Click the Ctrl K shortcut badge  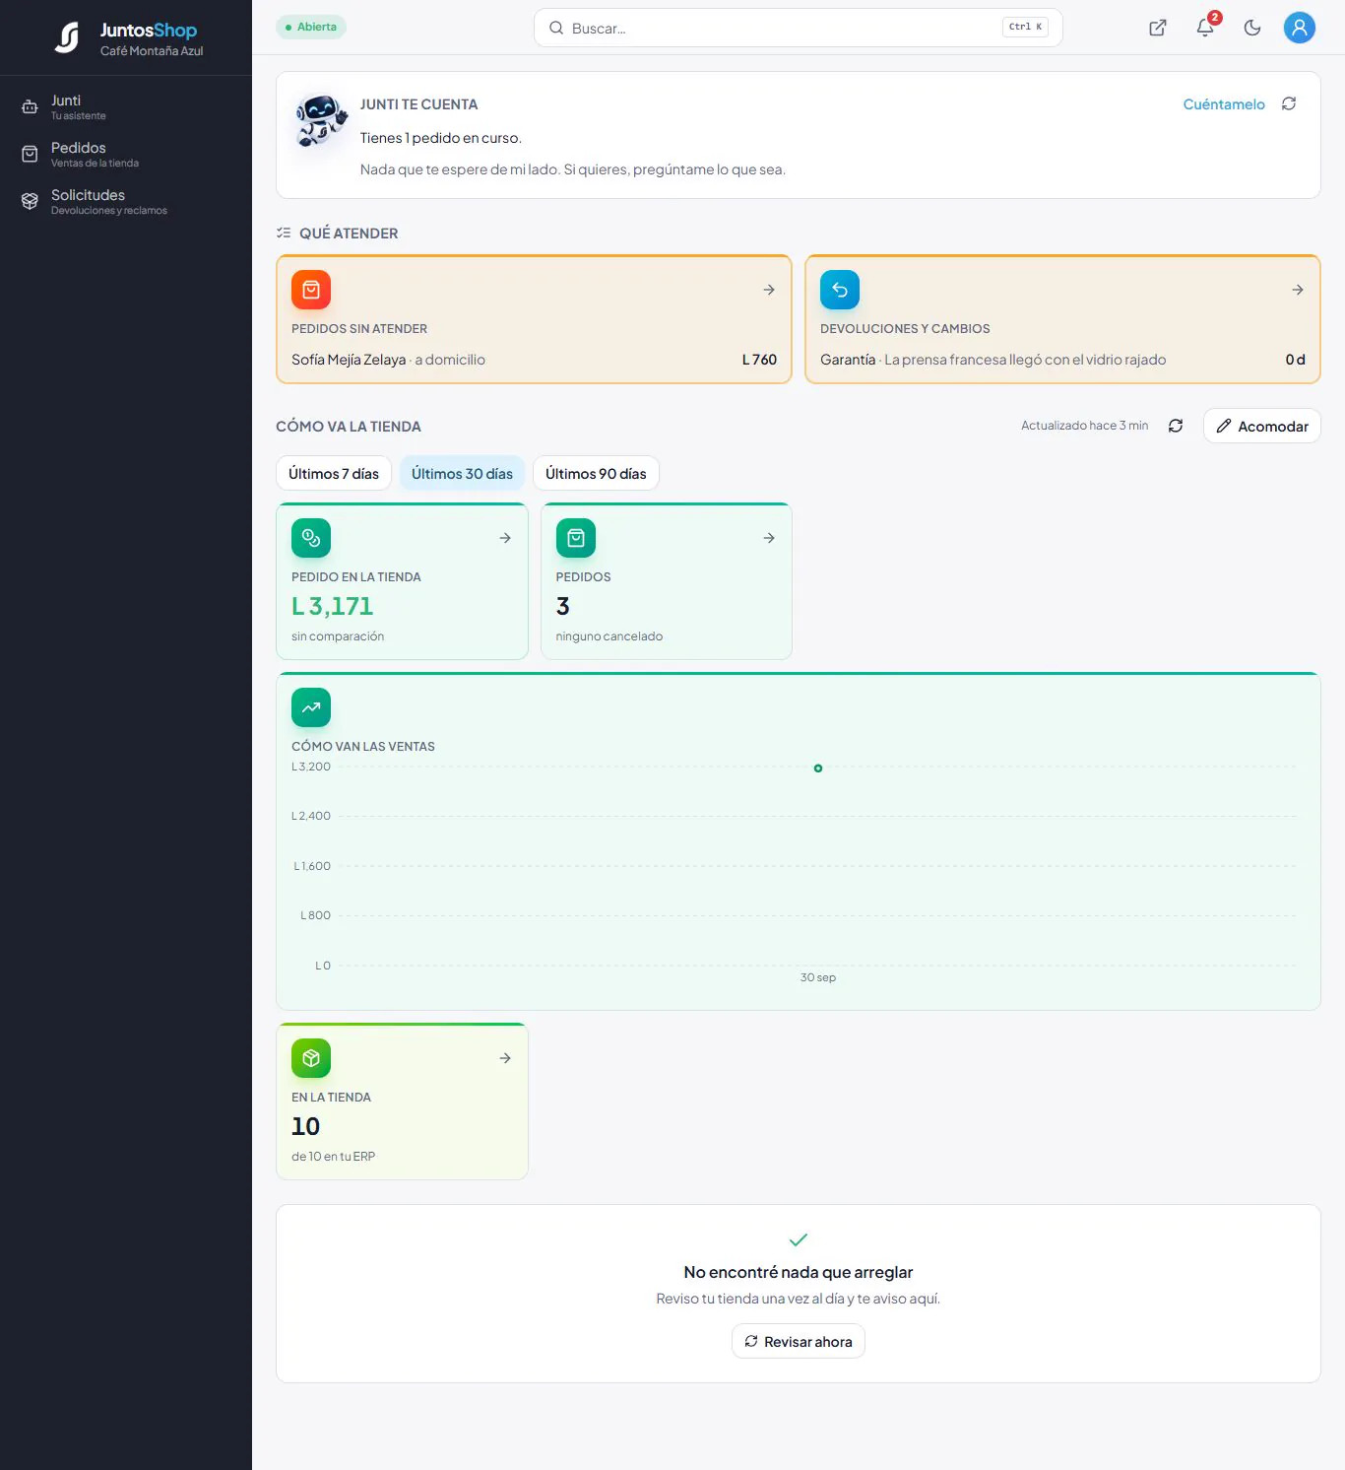pyautogui.click(x=1025, y=28)
